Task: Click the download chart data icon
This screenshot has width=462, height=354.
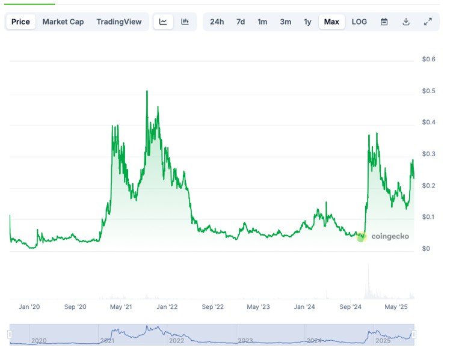Action: pyautogui.click(x=406, y=22)
